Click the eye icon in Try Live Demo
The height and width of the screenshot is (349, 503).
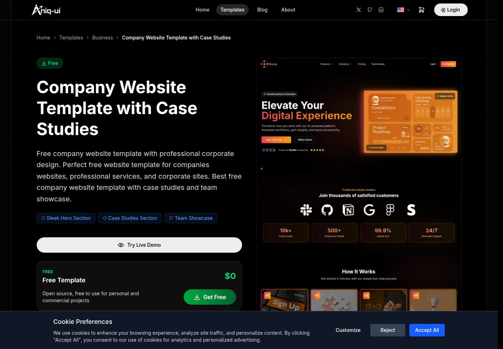pyautogui.click(x=121, y=245)
